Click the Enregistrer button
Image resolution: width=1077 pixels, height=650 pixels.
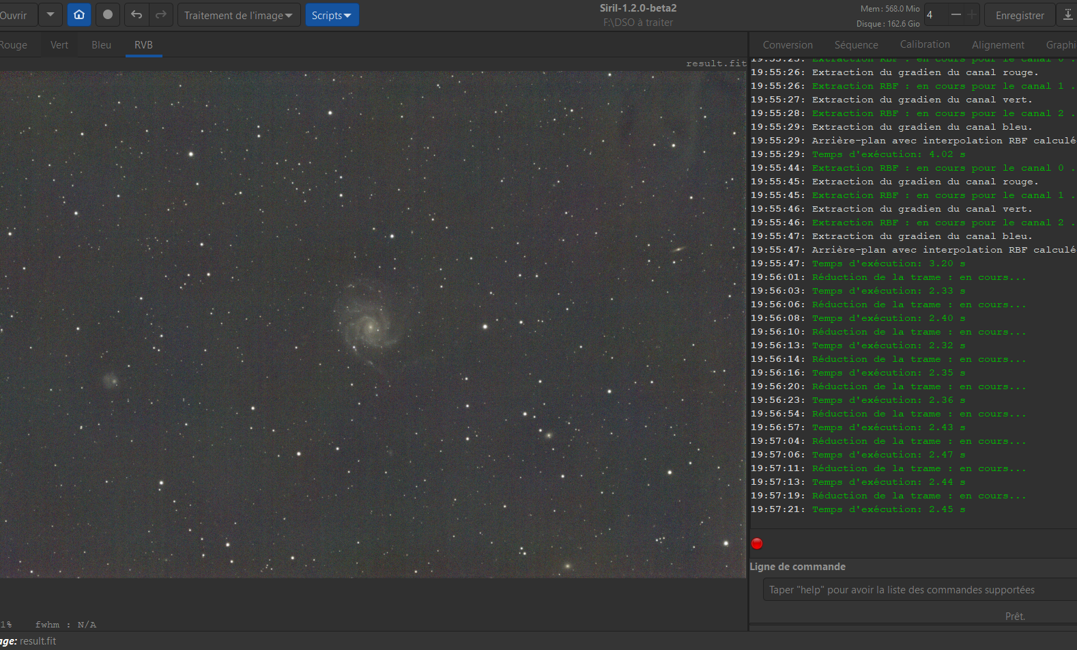(x=1020, y=15)
